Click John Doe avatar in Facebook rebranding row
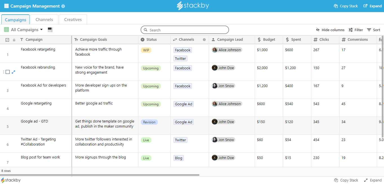This screenshot has width=384, height=184. (215, 68)
